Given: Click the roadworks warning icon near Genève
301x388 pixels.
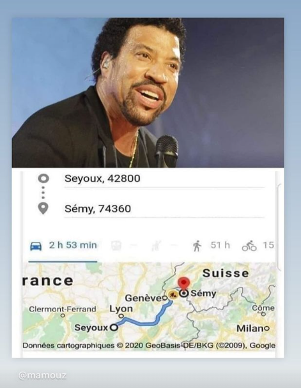Looking at the screenshot, I should [173, 294].
